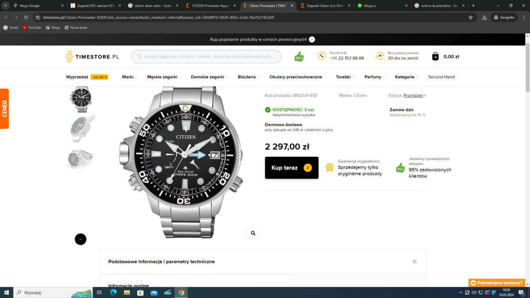530x298 pixels.
Task: Expand the Kategorie menu
Action: click(x=406, y=77)
